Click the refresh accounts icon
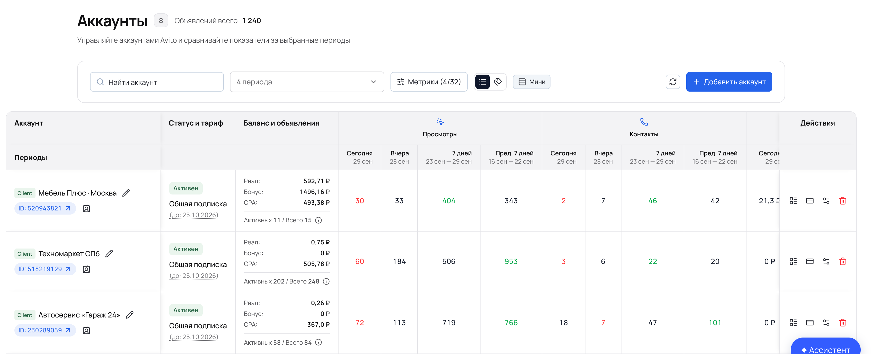The image size is (871, 354). click(672, 82)
